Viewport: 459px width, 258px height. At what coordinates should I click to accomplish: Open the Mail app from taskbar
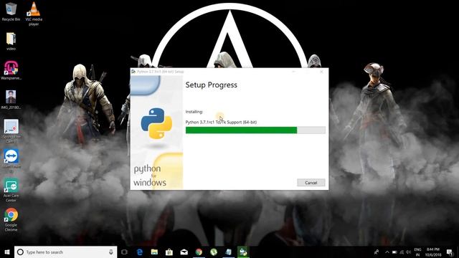coord(184,252)
